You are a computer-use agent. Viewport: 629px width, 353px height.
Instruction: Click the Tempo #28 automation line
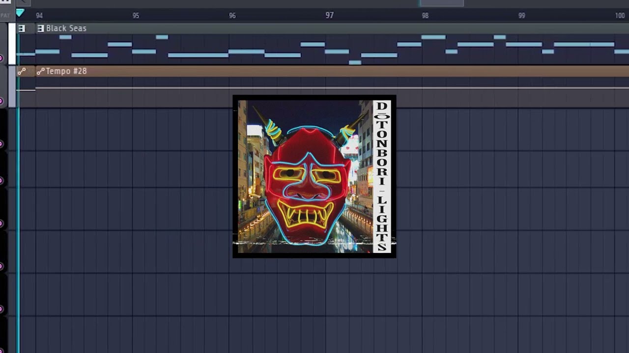pyautogui.click(x=332, y=88)
